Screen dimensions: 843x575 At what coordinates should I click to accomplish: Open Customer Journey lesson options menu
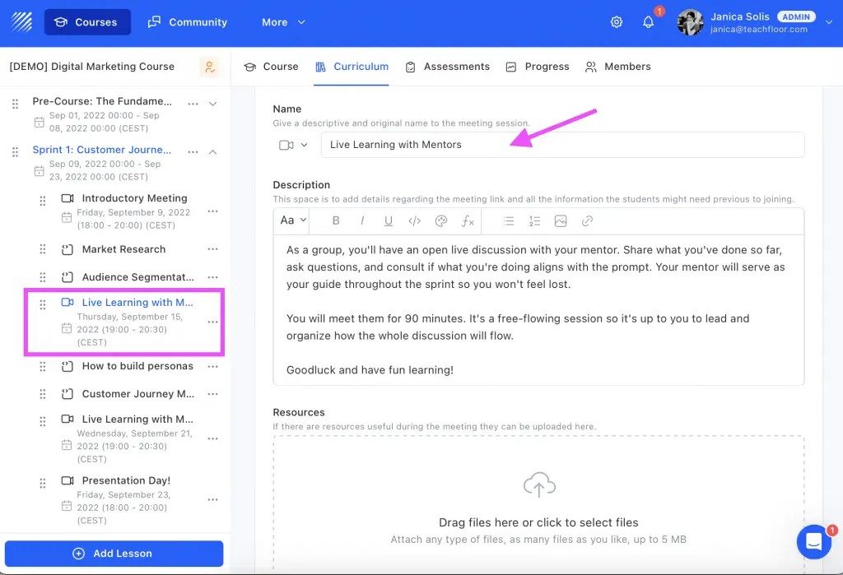pyautogui.click(x=213, y=394)
